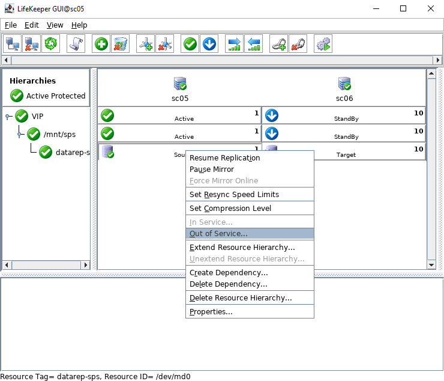Click the sc06 server icon

click(344, 84)
